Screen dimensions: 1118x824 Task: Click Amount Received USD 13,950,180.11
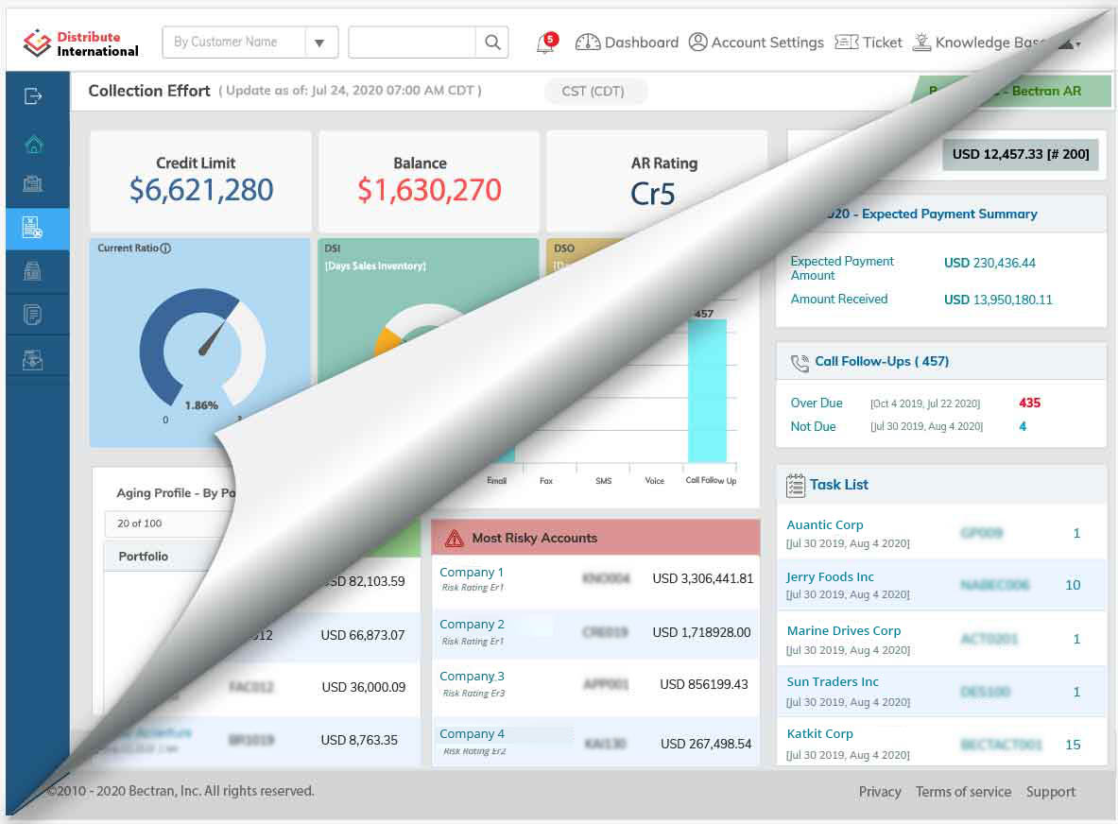click(998, 300)
